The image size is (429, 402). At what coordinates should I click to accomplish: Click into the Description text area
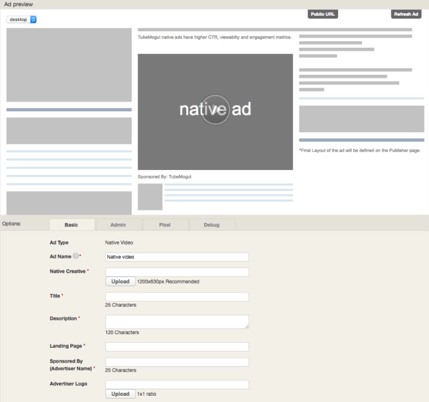pos(177,321)
